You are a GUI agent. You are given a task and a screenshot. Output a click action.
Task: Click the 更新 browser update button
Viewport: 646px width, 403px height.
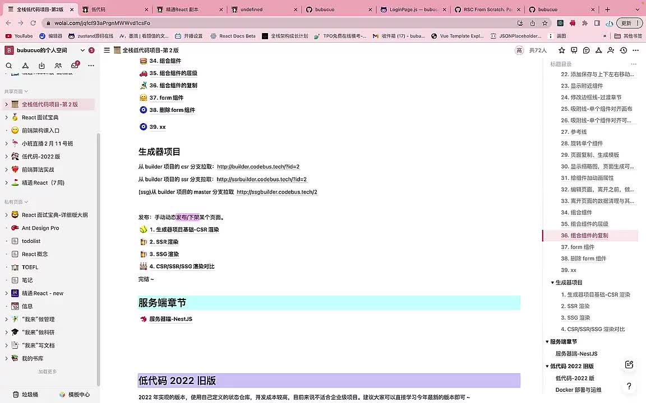(x=630, y=23)
